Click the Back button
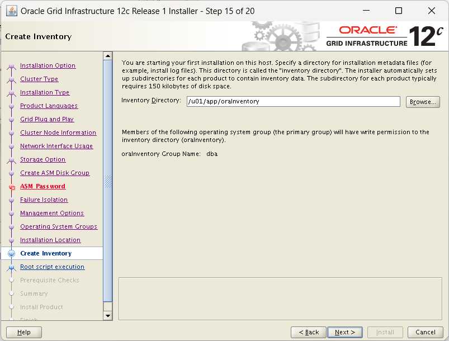The width and height of the screenshot is (449, 341). coord(309,333)
